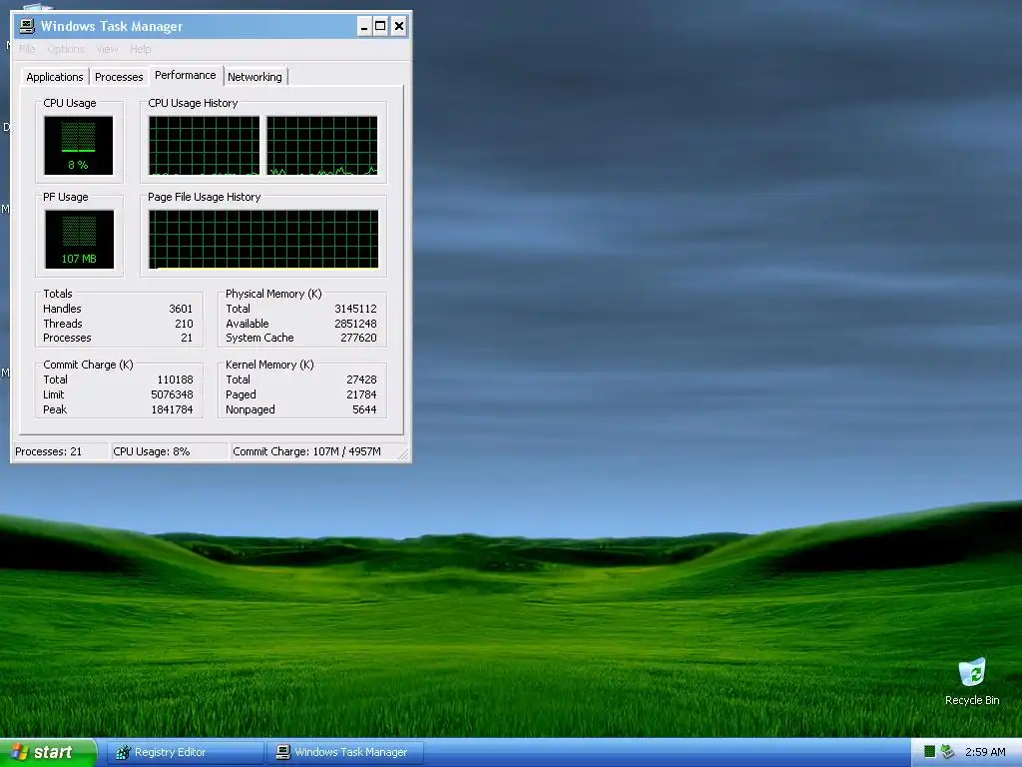This screenshot has width=1022, height=767.
Task: Open the File menu
Action: 27,49
